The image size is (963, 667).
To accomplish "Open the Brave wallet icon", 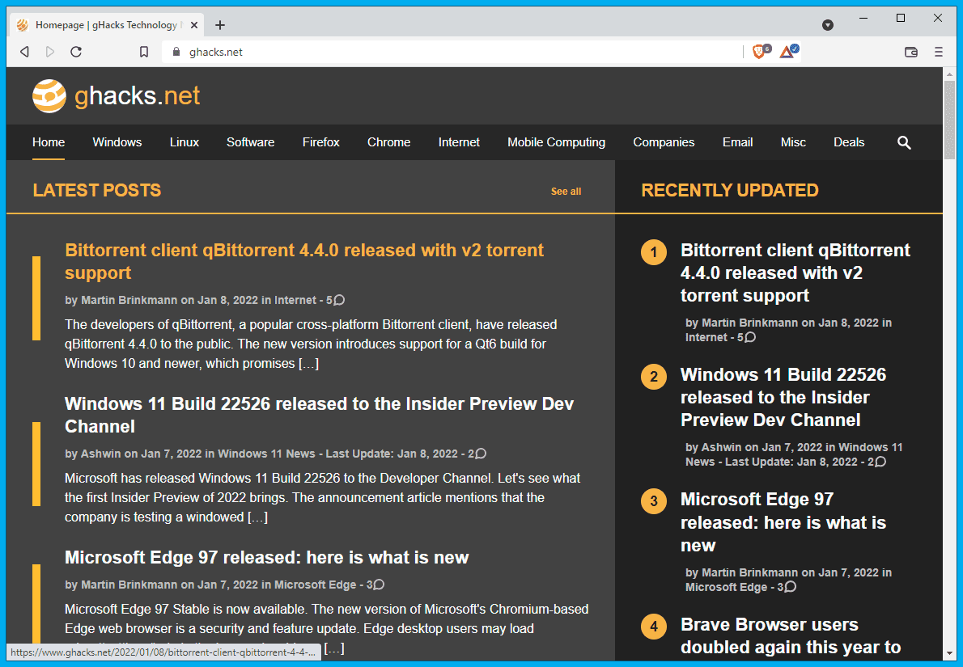I will tap(911, 52).
